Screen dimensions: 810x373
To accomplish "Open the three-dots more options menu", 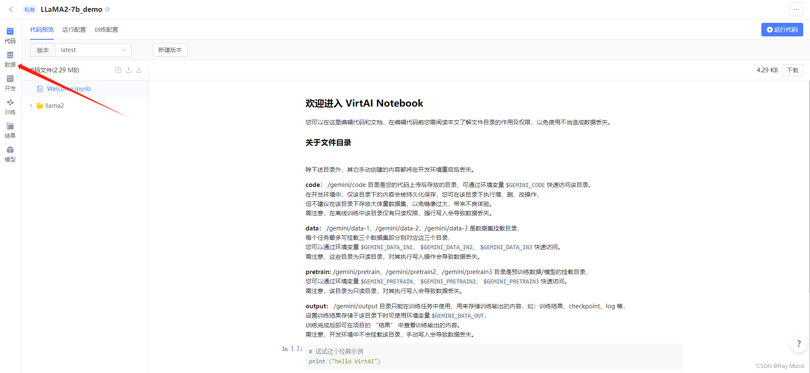I will 796,9.
